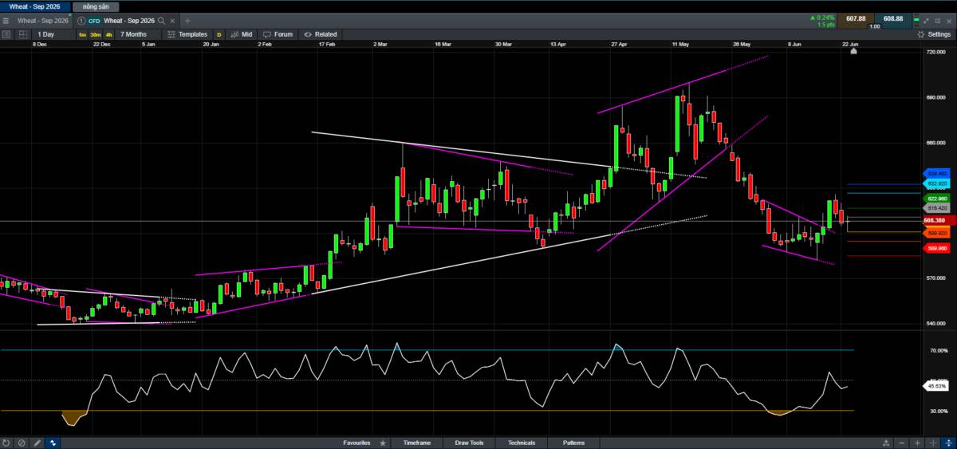Click the cyan 632.920 price label
The image size is (957, 449).
coord(937,183)
